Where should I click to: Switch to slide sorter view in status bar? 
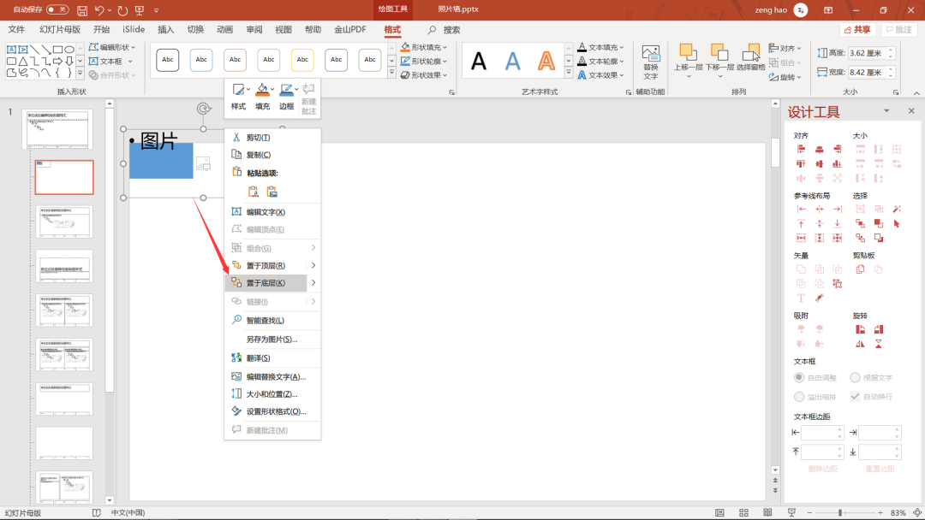744,513
